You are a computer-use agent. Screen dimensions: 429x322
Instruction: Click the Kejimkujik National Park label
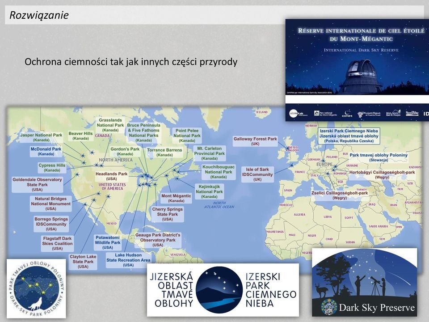209,191
